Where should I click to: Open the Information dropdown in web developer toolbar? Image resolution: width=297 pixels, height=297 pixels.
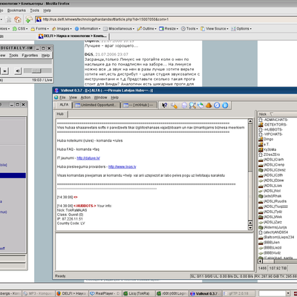pyautogui.click(x=88, y=29)
